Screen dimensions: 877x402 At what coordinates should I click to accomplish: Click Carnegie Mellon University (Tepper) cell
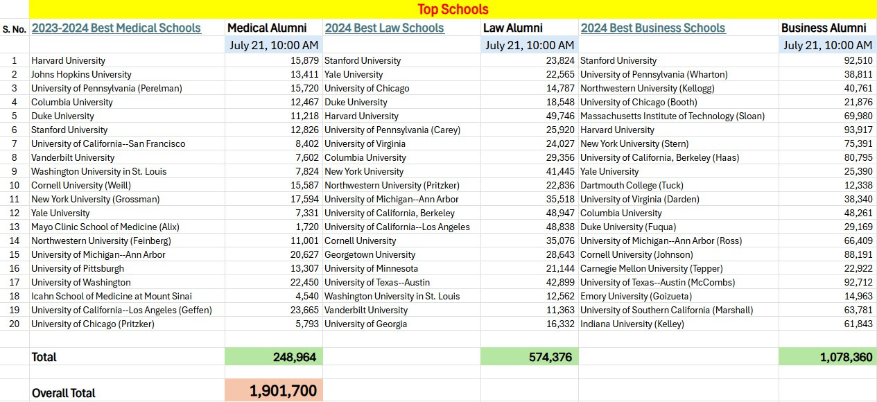coord(679,268)
